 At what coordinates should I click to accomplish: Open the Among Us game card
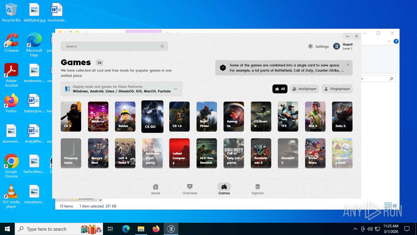234,117
